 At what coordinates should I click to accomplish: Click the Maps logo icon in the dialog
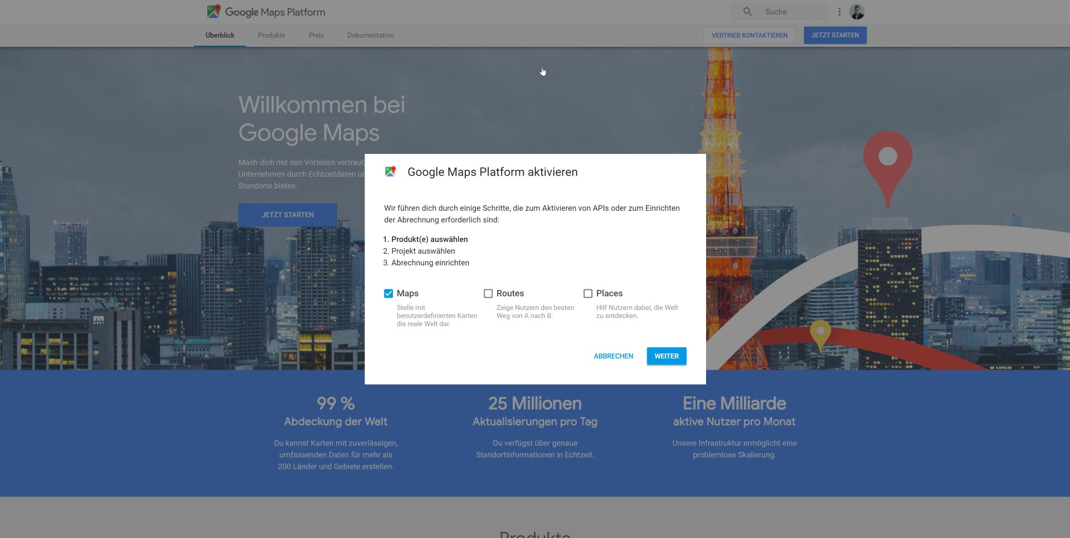[390, 172]
